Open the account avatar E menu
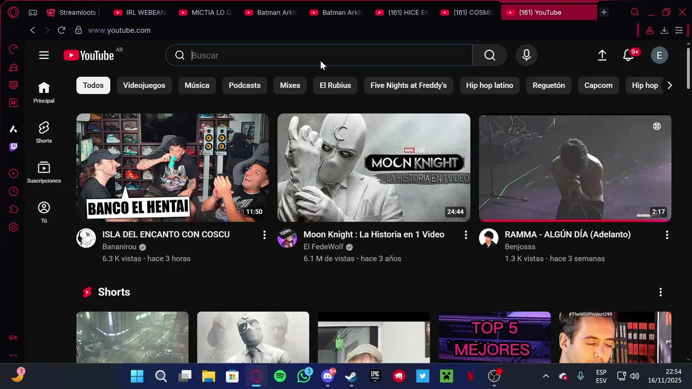 tap(659, 55)
